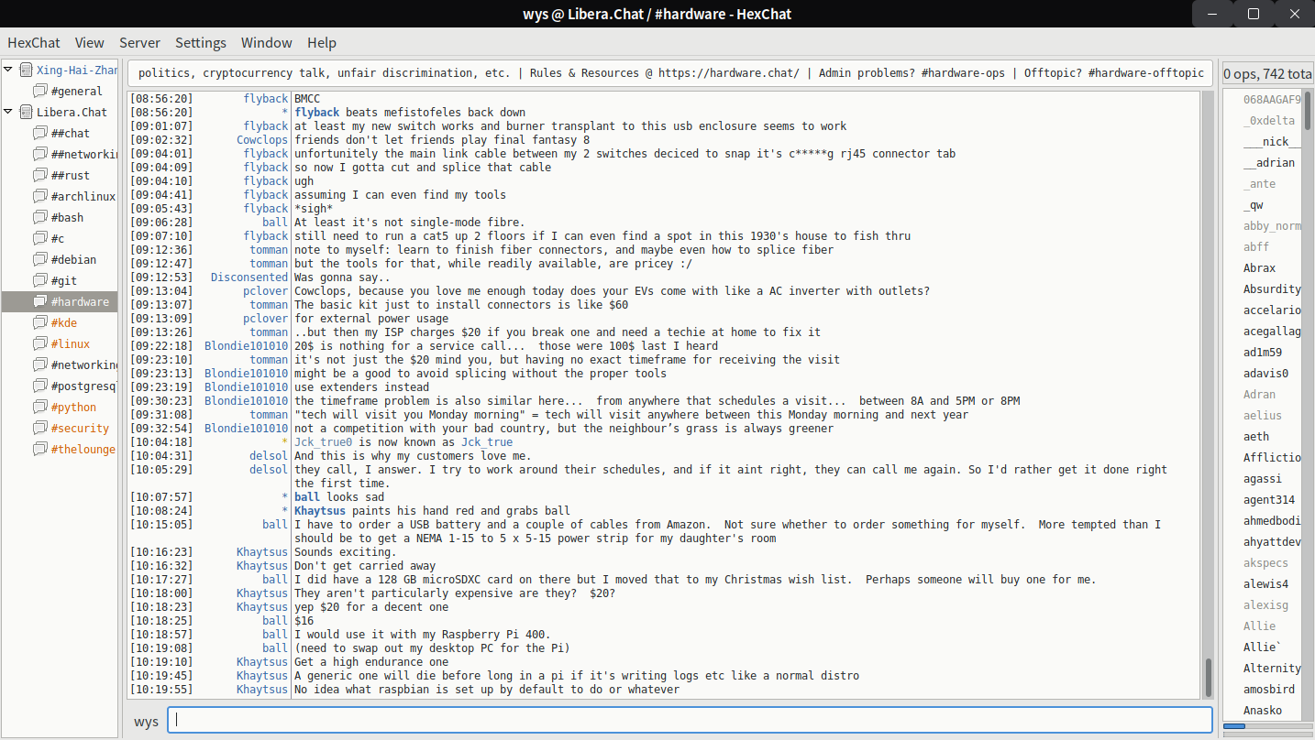Image resolution: width=1315 pixels, height=740 pixels.
Task: Open the HexChat menu
Action: pos(34,42)
